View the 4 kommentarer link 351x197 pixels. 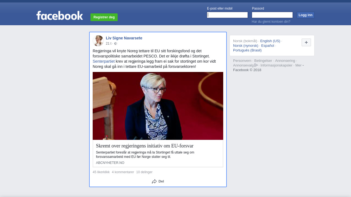point(123,172)
